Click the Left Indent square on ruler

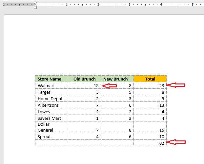coord(35,8)
